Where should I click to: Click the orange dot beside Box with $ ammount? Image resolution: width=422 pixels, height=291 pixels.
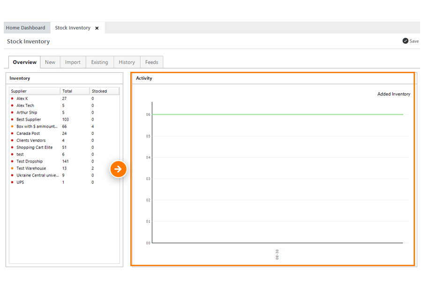tap(12, 126)
